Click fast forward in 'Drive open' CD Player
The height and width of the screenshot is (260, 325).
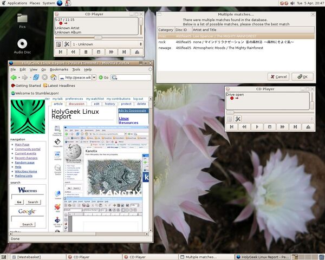pyautogui.click(x=282, y=127)
